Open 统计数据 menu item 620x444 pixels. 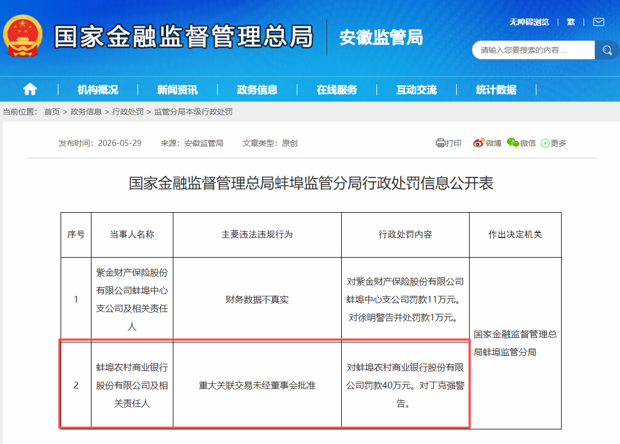(x=496, y=90)
